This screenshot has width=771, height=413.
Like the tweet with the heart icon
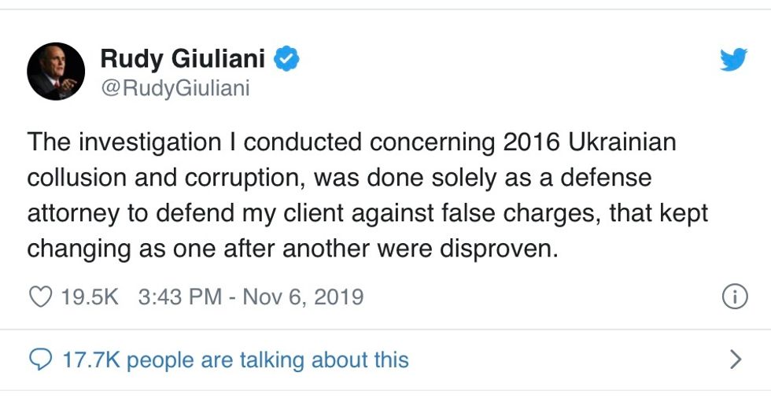[x=39, y=297]
